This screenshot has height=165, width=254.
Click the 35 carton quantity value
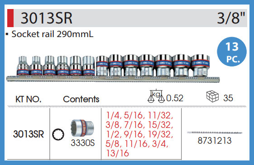coord(228,98)
